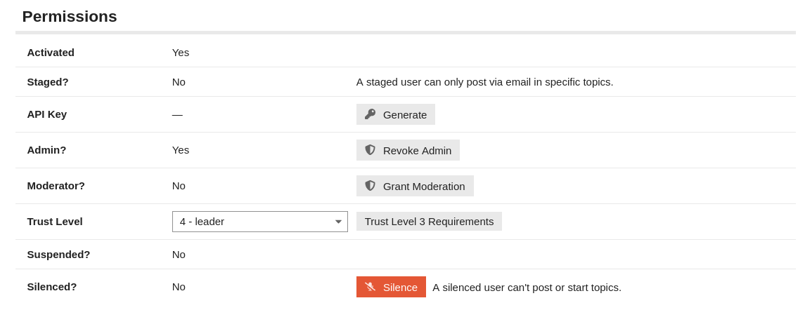Click the Permissions section heading
805x317 pixels.
tap(70, 17)
